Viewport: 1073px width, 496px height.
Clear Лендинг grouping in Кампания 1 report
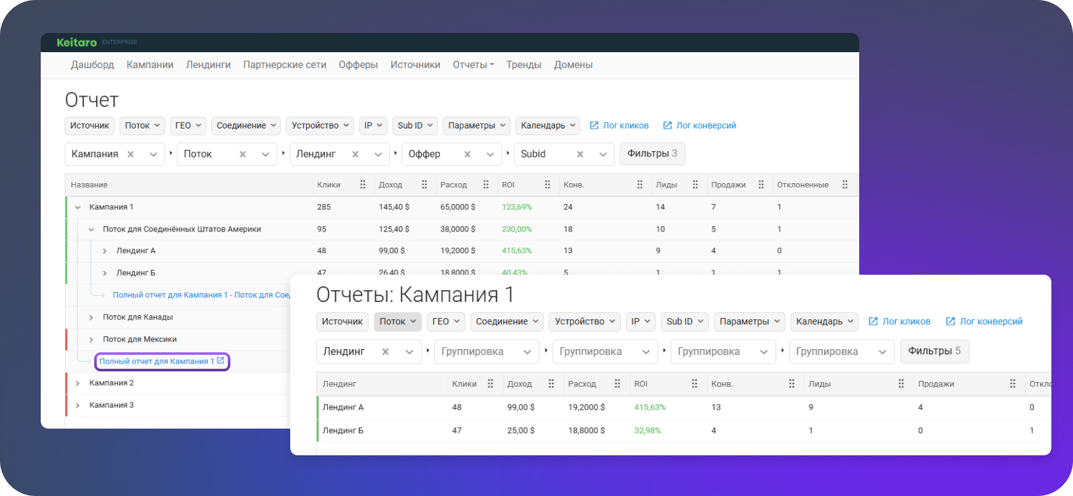point(386,352)
